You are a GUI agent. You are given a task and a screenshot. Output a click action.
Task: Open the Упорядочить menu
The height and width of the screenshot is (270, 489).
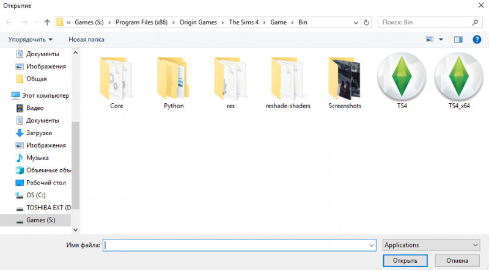point(30,40)
